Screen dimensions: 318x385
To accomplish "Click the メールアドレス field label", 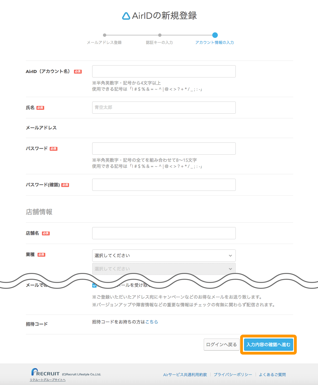I will coord(41,128).
